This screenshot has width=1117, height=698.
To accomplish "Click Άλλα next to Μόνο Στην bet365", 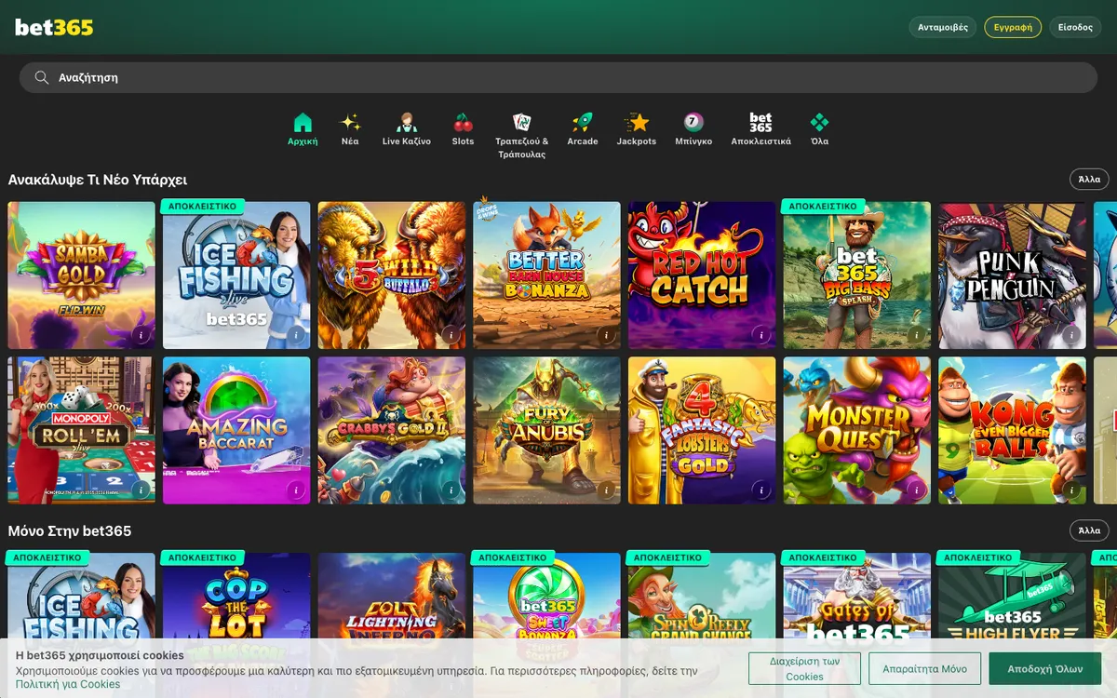I will coord(1089,530).
